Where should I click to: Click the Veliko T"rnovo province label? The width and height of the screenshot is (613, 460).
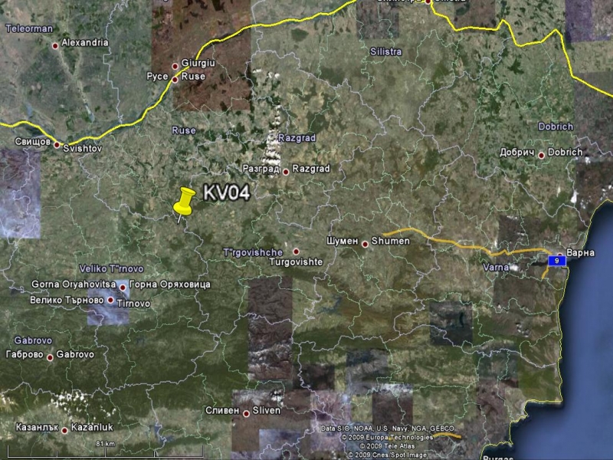(x=111, y=269)
